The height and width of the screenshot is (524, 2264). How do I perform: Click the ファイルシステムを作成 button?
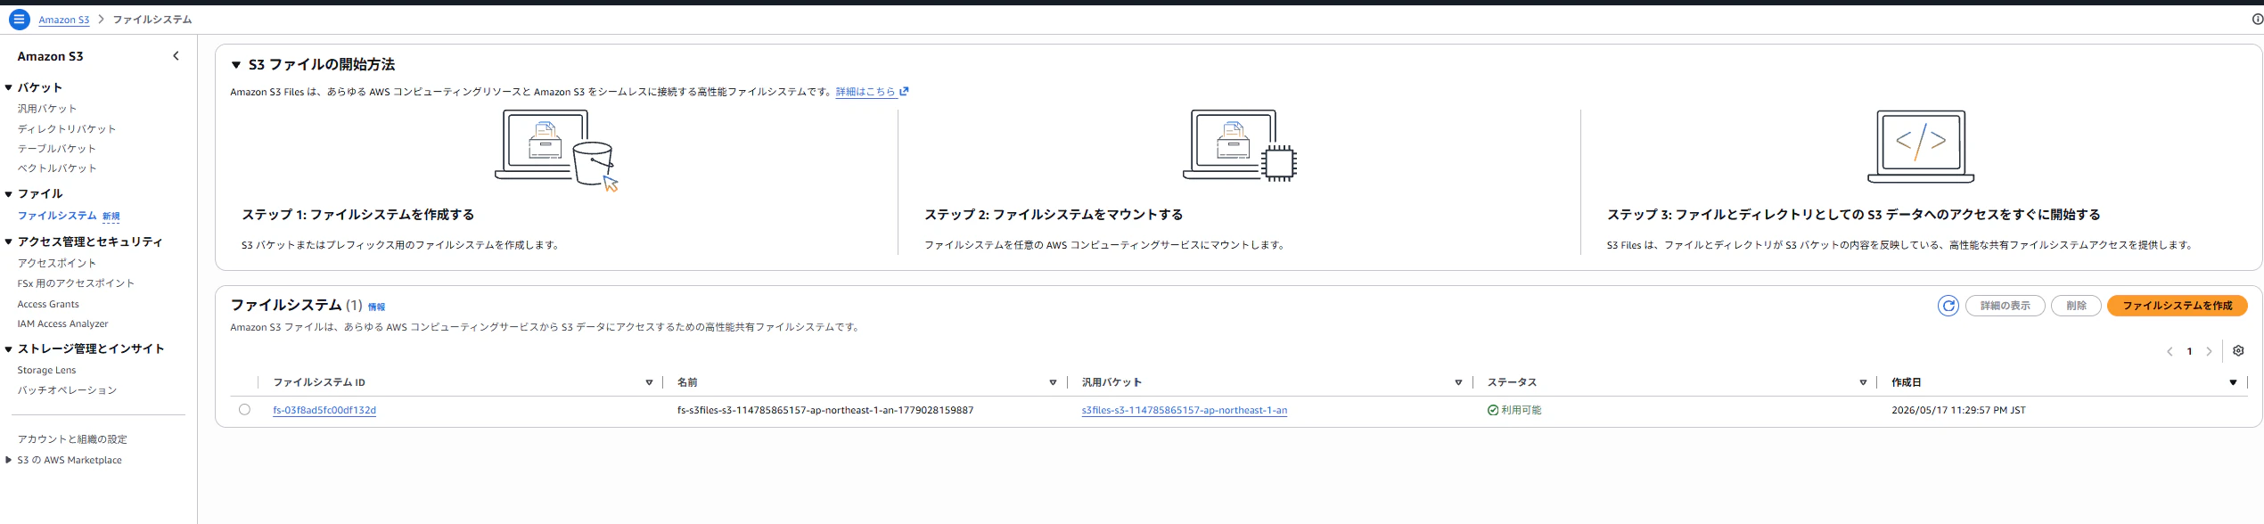pos(2177,306)
